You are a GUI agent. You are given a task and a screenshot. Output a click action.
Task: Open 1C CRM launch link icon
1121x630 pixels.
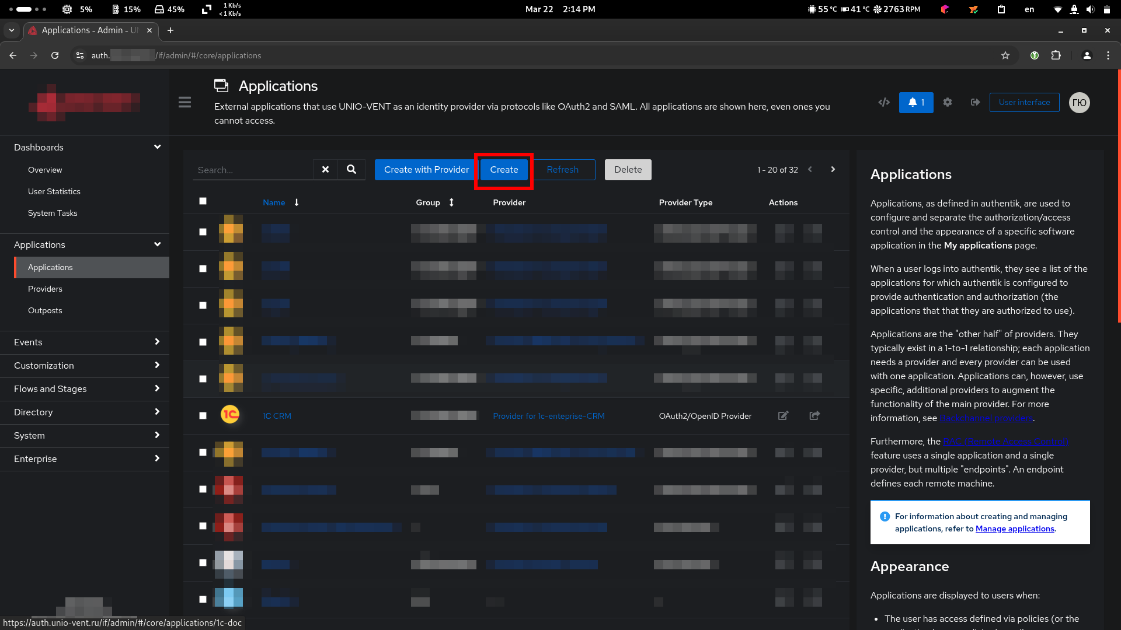coord(814,416)
